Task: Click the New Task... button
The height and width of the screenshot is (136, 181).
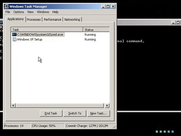Action: pos(98,113)
